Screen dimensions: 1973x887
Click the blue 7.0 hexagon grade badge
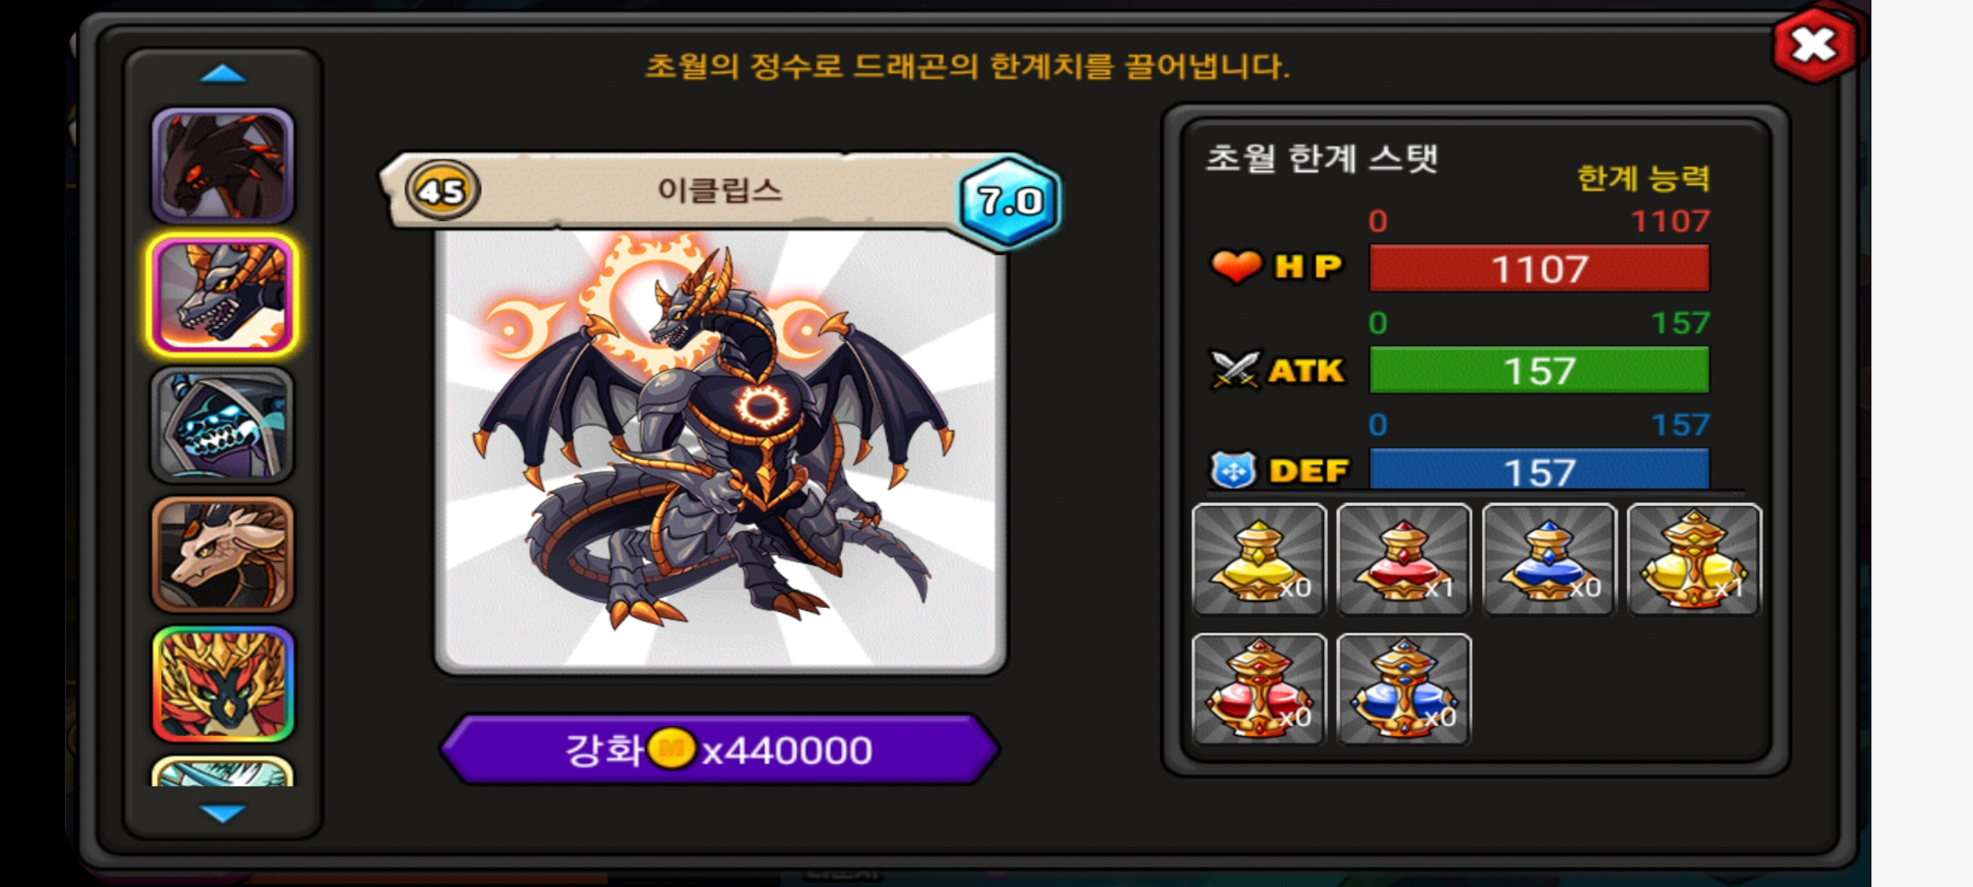(1010, 200)
